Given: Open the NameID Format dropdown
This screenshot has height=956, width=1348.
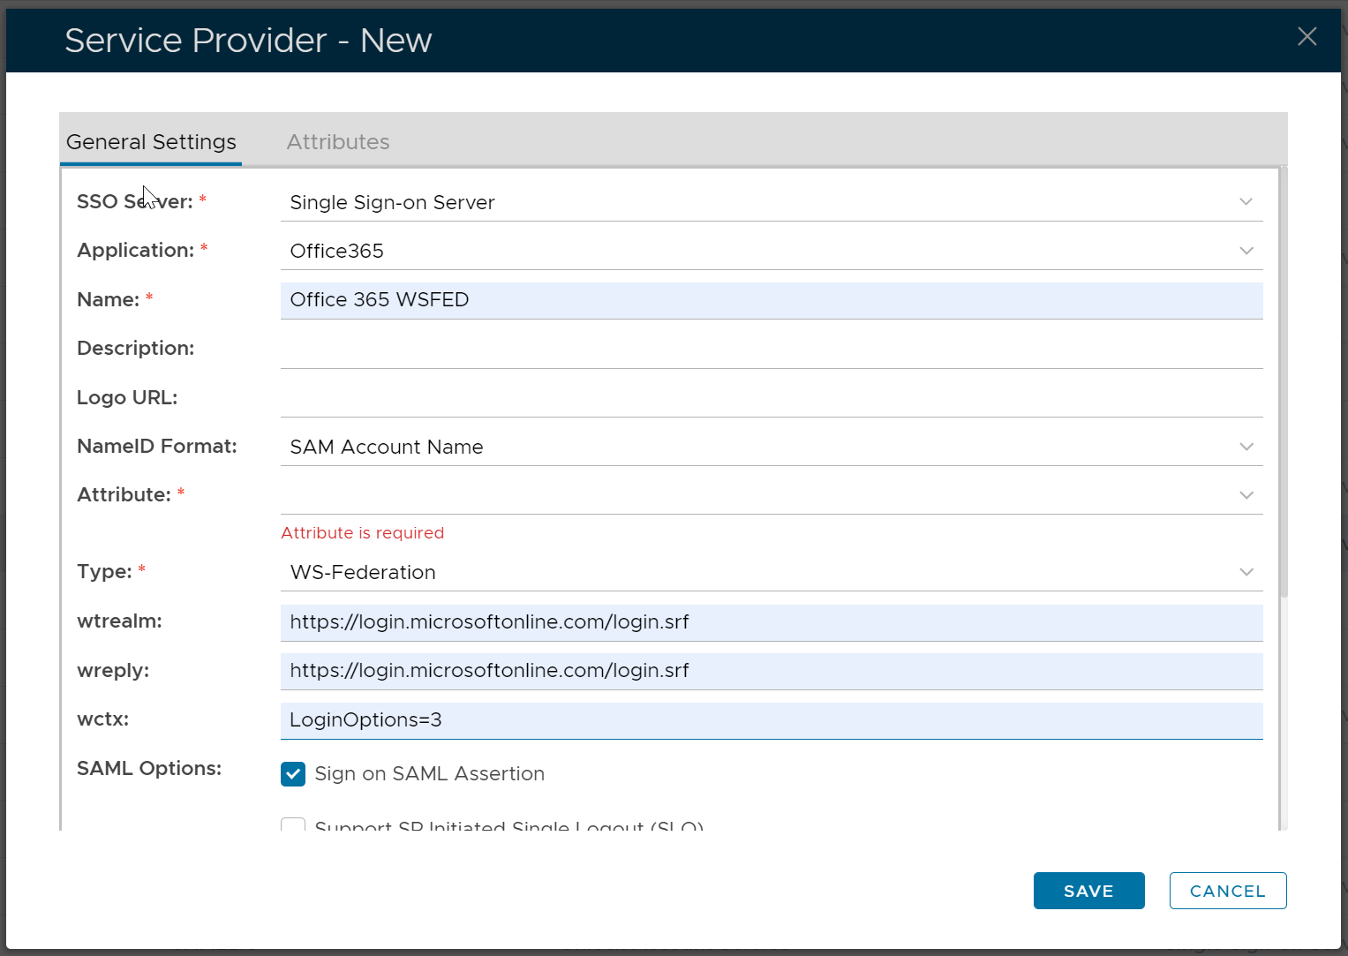Looking at the screenshot, I should pos(771,447).
